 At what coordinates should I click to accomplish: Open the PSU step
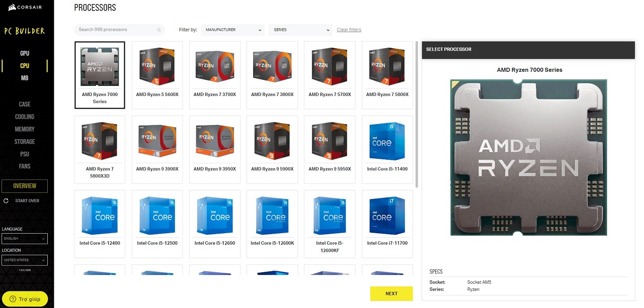pyautogui.click(x=25, y=154)
